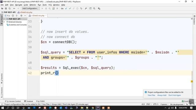Open the Tools menu
The height and width of the screenshot is (110, 196).
point(44,5)
